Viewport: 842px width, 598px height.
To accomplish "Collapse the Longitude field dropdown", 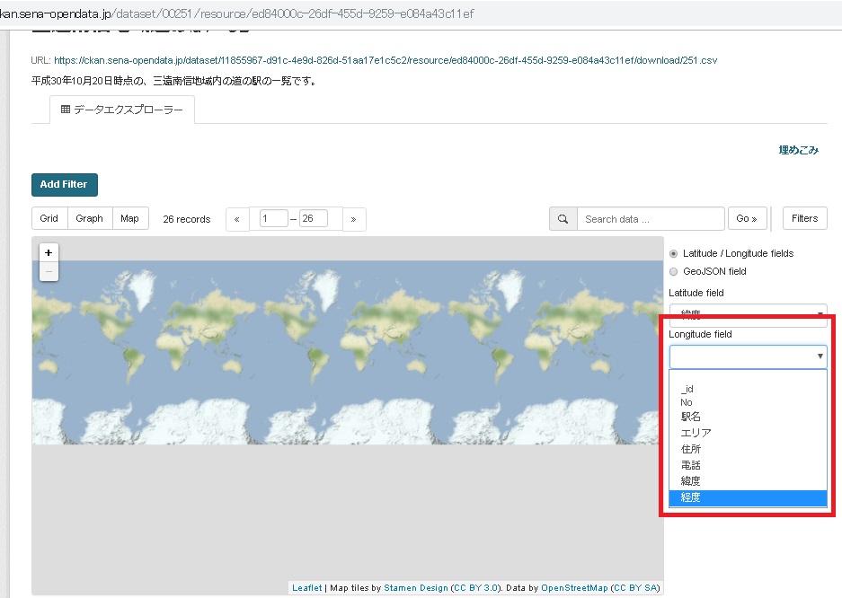I will pos(747,356).
